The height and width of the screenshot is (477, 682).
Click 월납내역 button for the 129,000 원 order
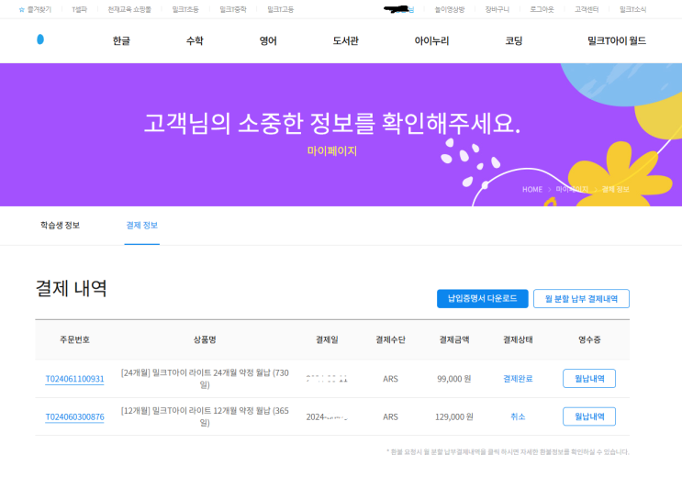coord(589,416)
